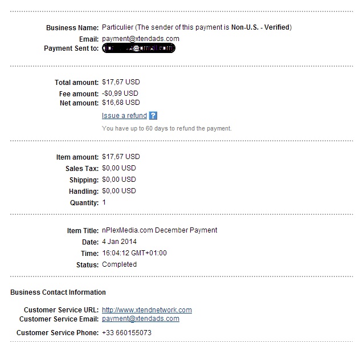Click the sender email payment@xtendads.com text
This screenshot has width=356, height=342.
pyautogui.click(x=141, y=39)
